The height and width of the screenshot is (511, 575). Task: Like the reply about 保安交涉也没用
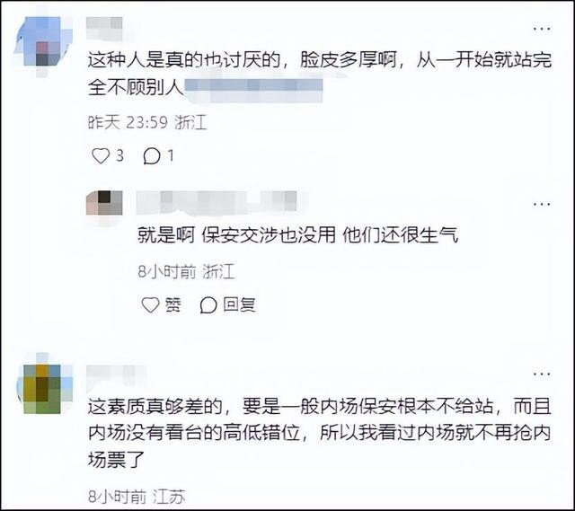[150, 305]
